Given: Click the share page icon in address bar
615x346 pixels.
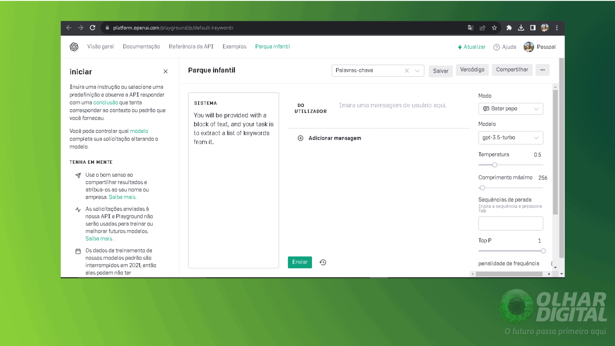Looking at the screenshot, I should tap(482, 28).
